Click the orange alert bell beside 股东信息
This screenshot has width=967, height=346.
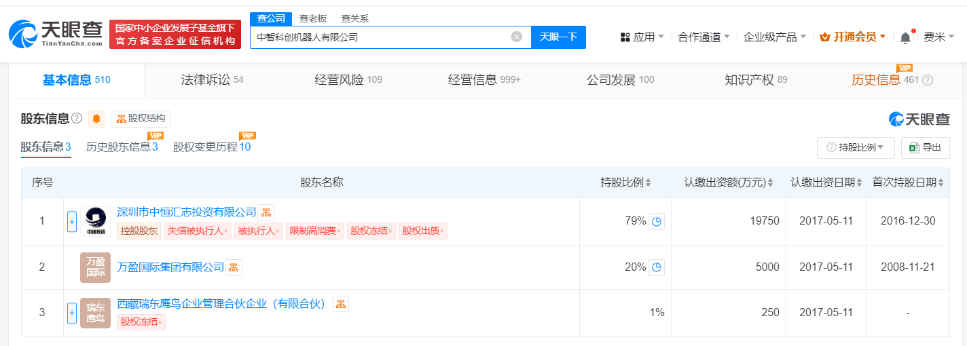[x=96, y=119]
